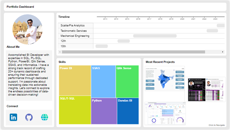Image resolution: width=230 pixels, height=130 pixels.
Task: Click the timeline horizontal scrollbar thumb
Action: pyautogui.click(x=134, y=52)
